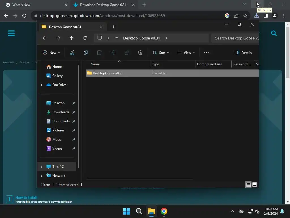290x218 pixels.
Task: Open Chrome side panel icon
Action: pos(266,16)
